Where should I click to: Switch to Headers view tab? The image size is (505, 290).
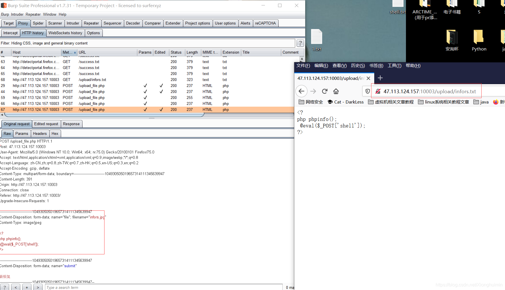click(40, 133)
